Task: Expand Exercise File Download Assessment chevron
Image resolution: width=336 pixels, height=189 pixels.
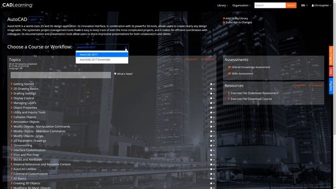Action: (x=229, y=93)
